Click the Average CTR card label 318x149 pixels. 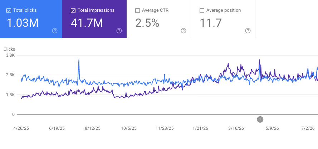(155, 10)
